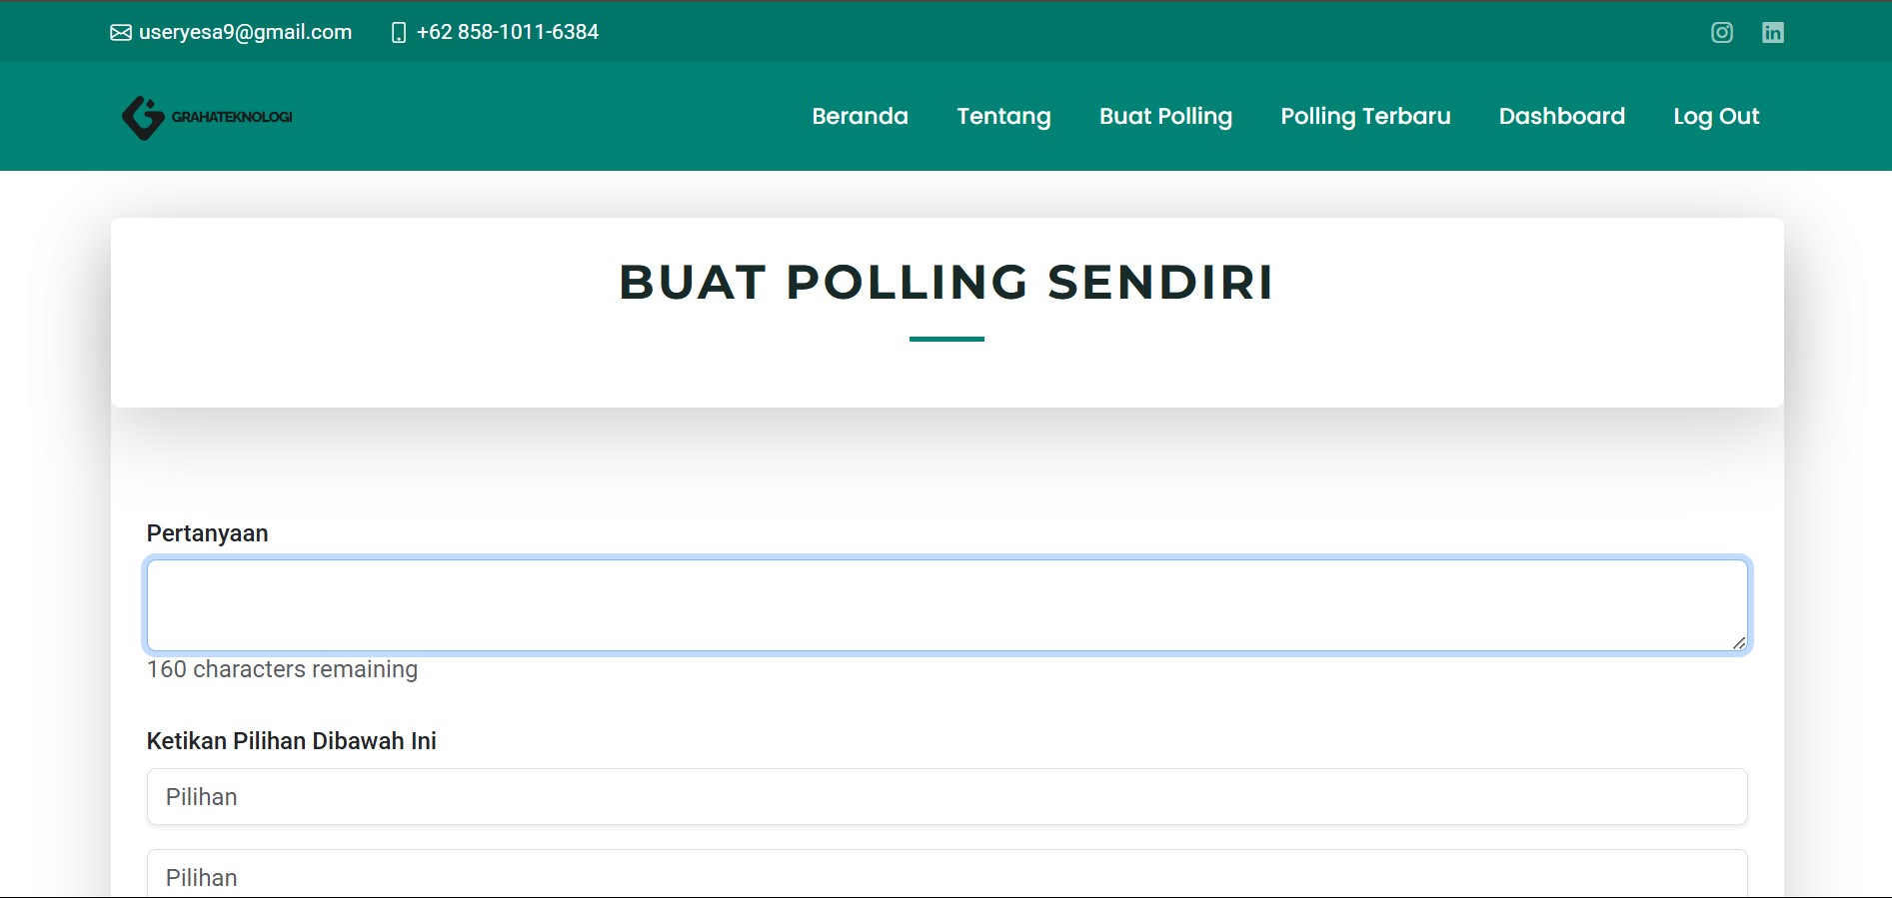Focus the Pertanyaan question text area
Screen dimensions: 1892x898
tap(946, 604)
